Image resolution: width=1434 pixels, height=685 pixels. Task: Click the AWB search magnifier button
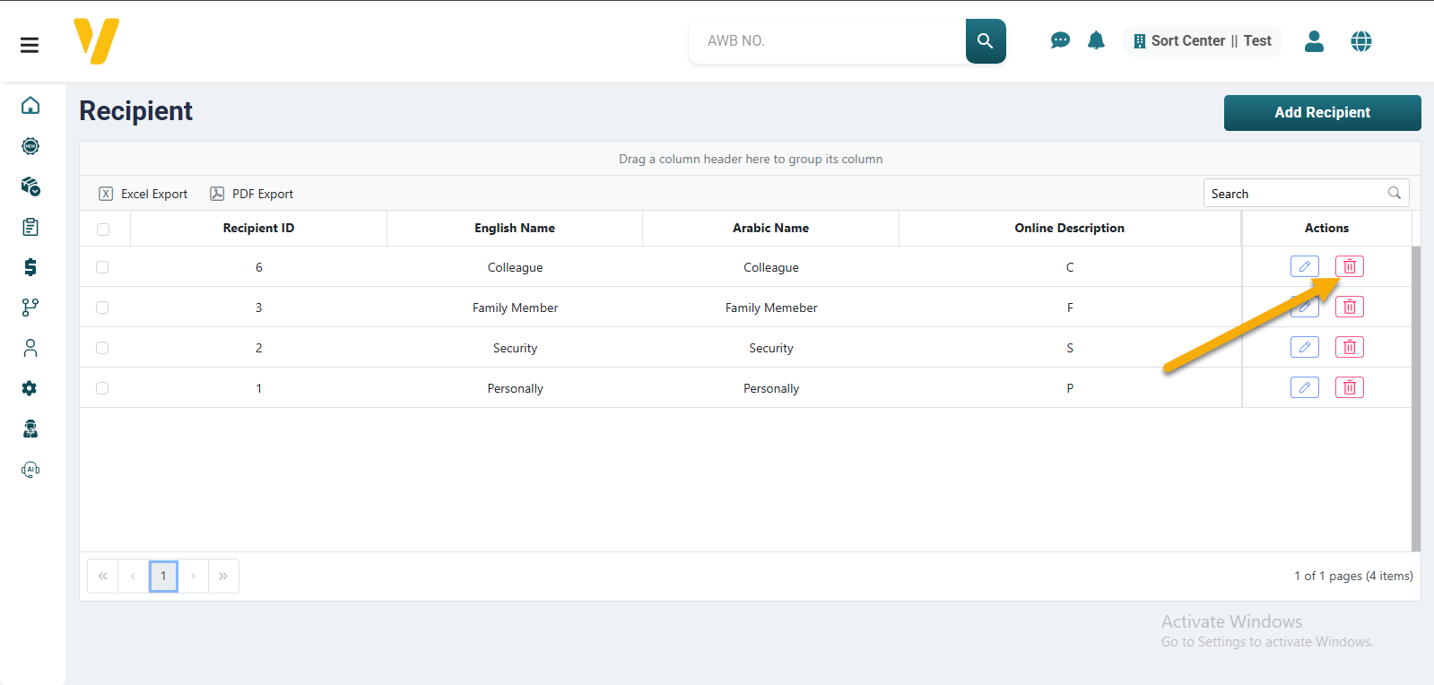pyautogui.click(x=985, y=41)
